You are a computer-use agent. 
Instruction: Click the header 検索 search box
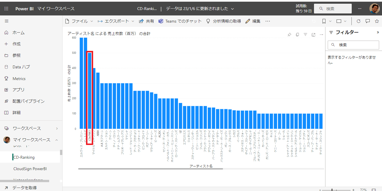(x=333, y=9)
